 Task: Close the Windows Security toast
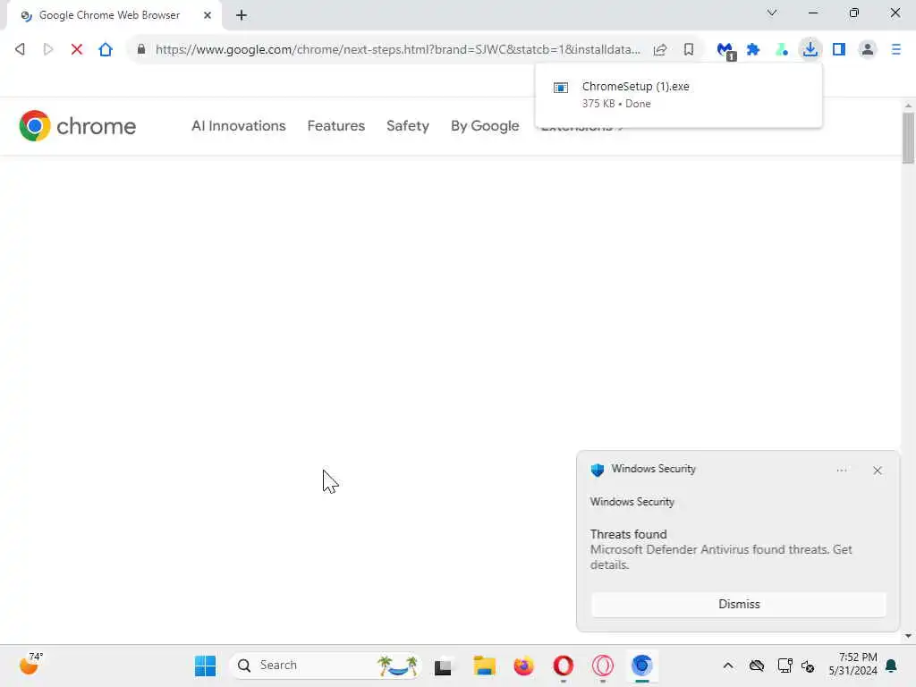[x=878, y=471]
